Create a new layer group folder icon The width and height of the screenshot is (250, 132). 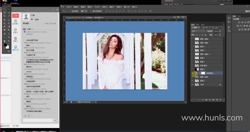point(213,100)
